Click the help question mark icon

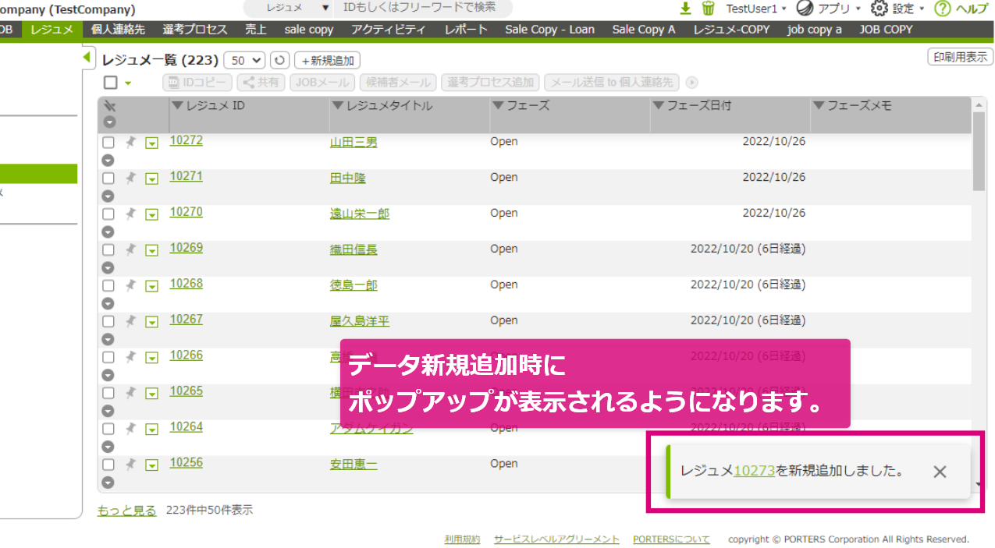[x=943, y=9]
